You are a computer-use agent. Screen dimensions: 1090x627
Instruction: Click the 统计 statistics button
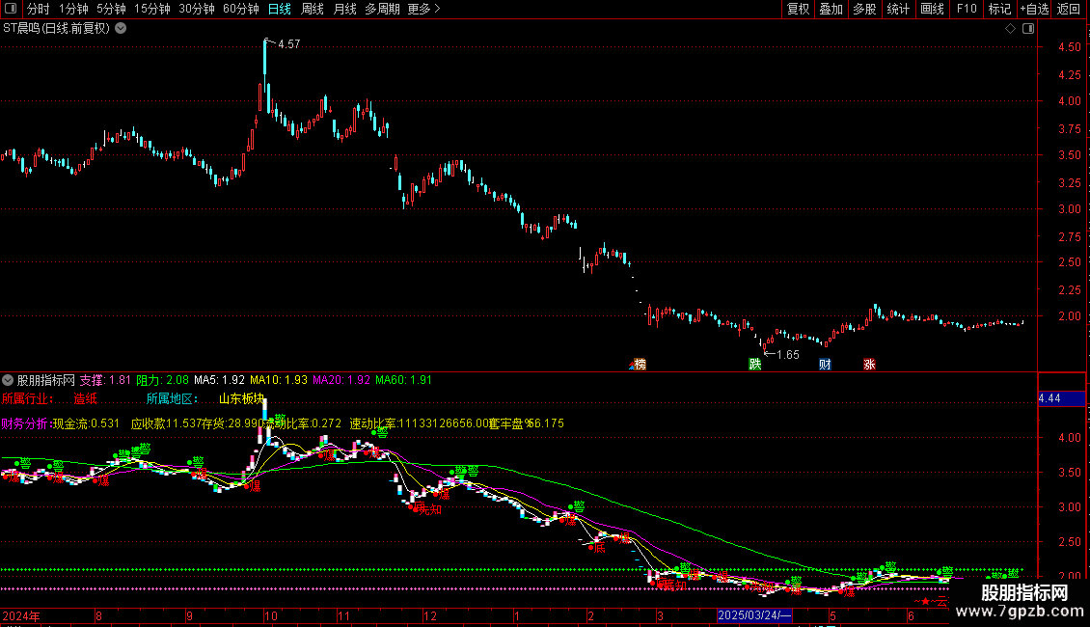coord(898,9)
